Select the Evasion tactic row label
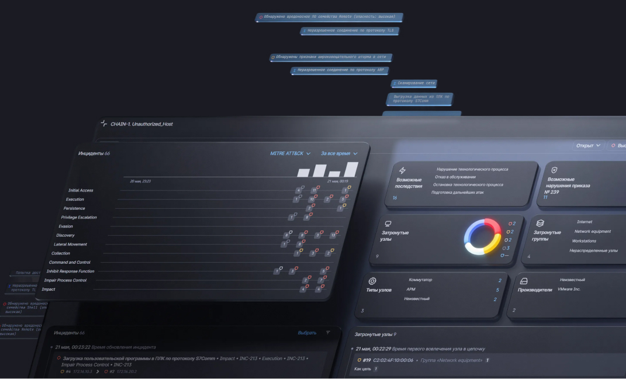The image size is (626, 379). point(66,226)
